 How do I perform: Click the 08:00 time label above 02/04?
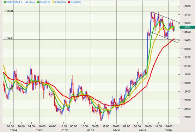pos(11,126)
